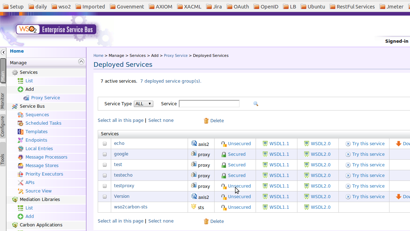Open Services List in sidebar
The image size is (410, 231).
(29, 81)
